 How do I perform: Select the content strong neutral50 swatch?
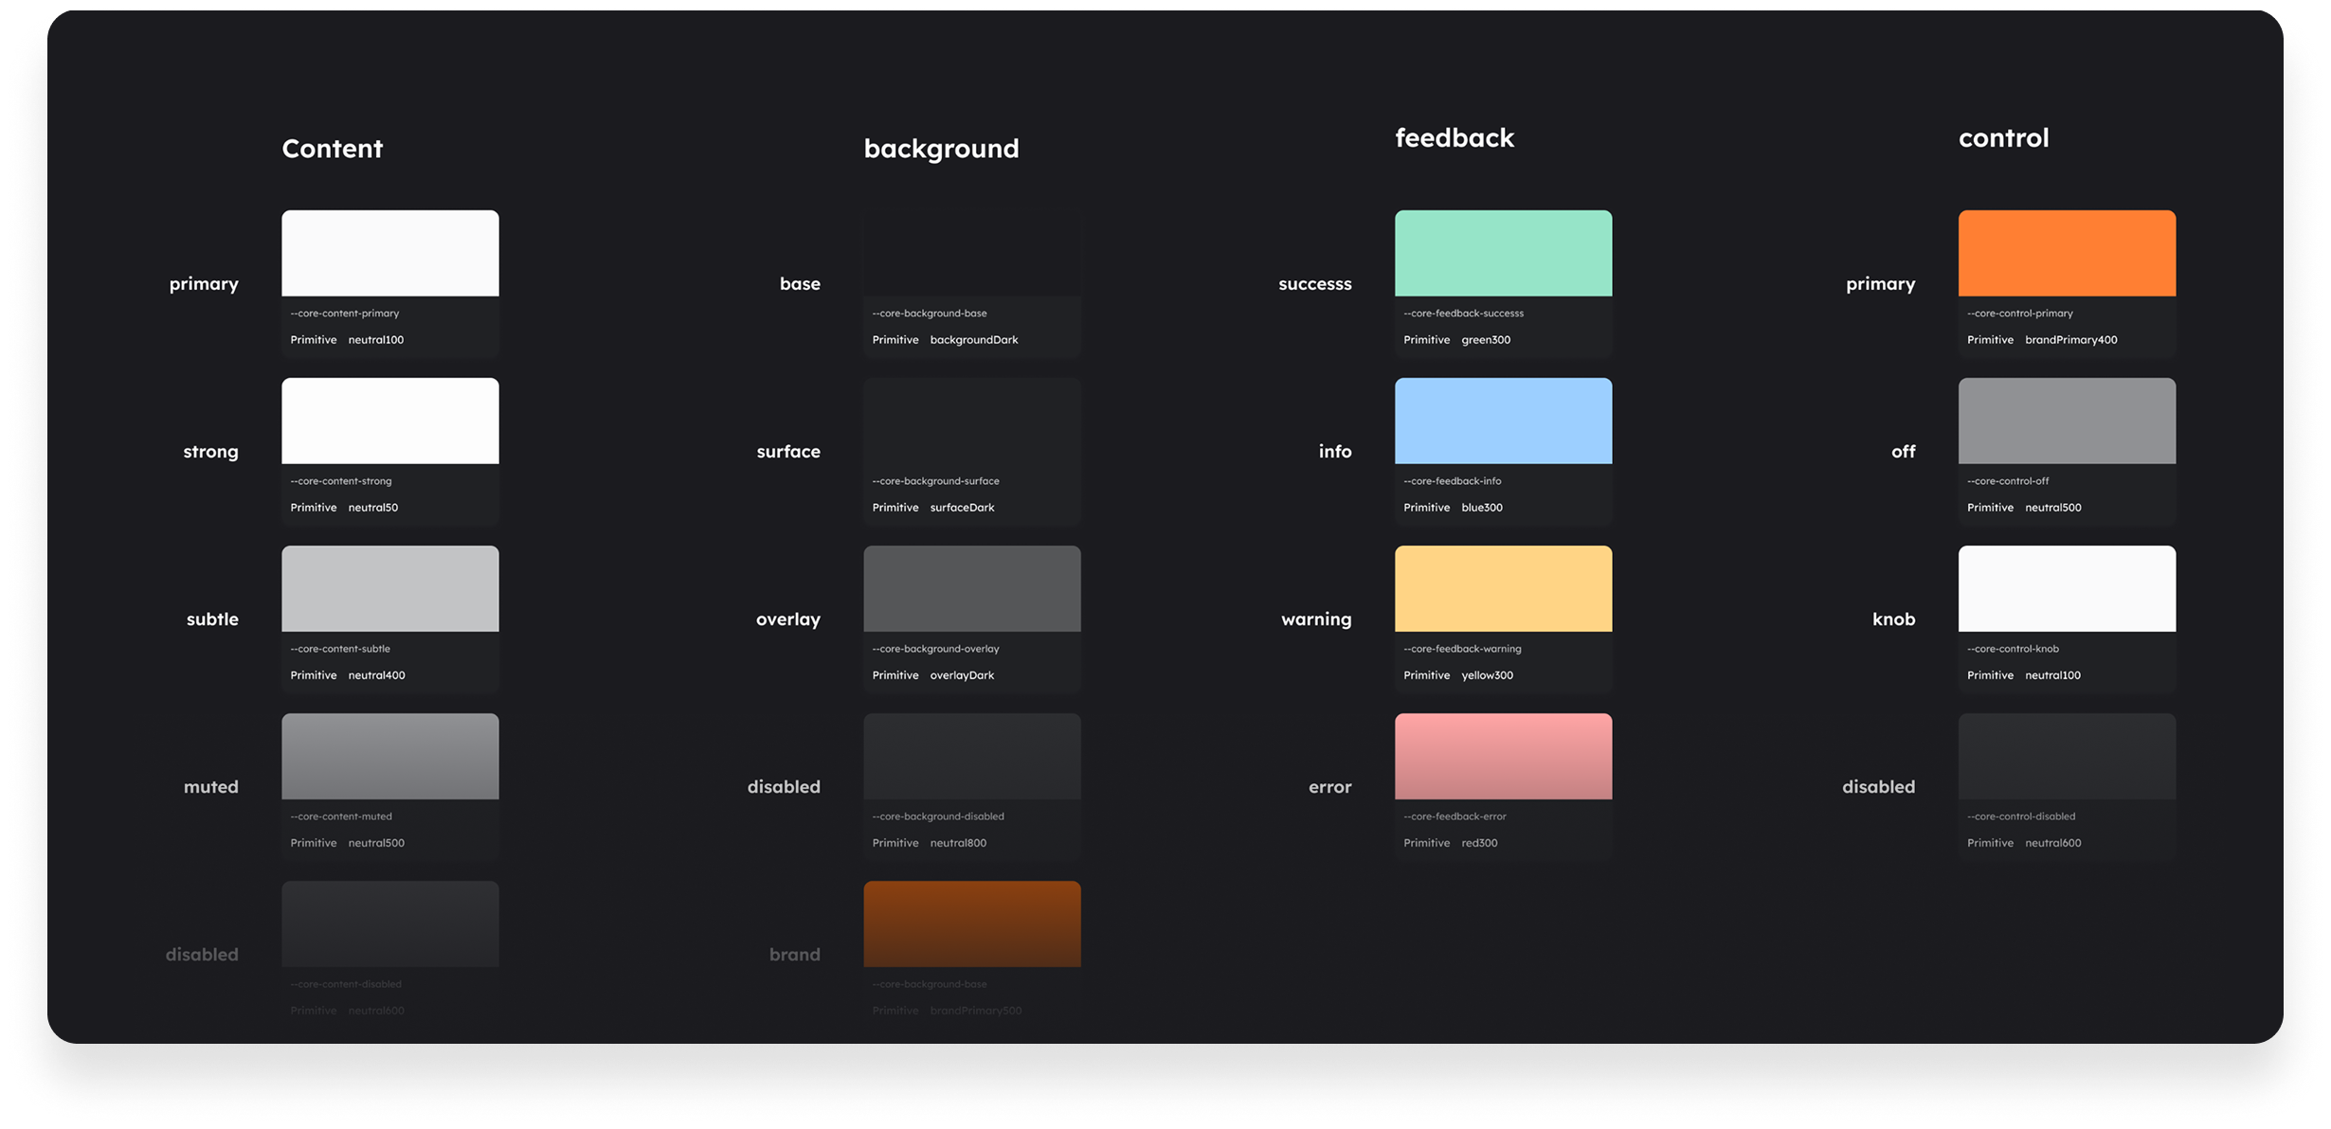point(389,421)
